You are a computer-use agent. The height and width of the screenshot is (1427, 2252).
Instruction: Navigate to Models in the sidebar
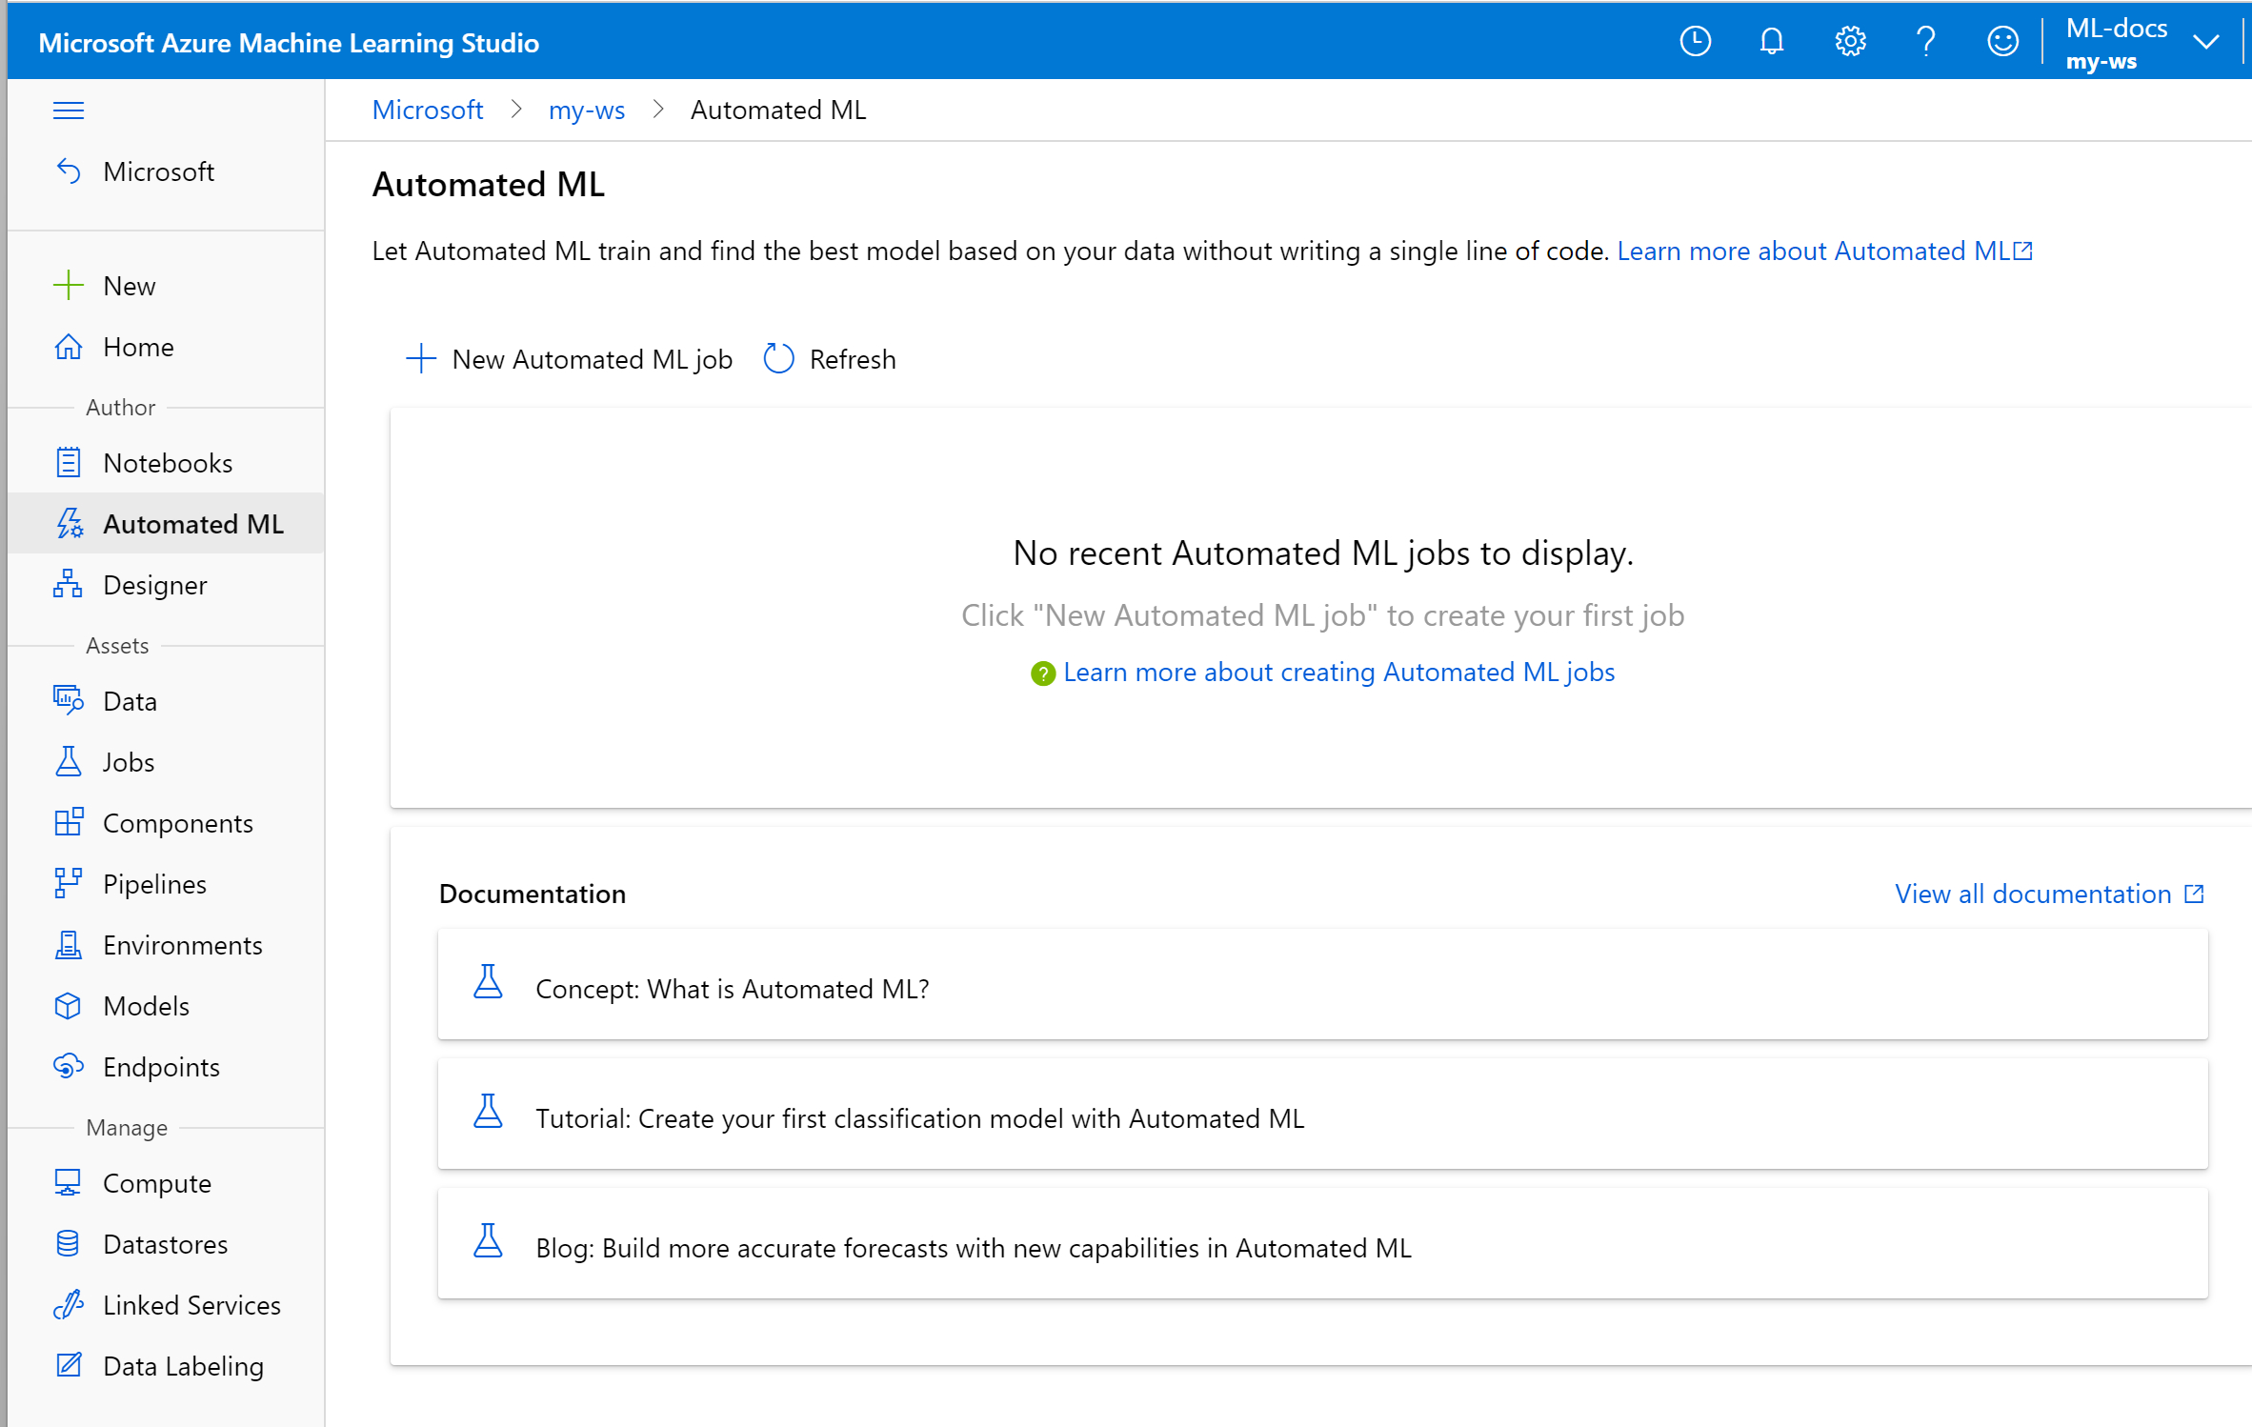tap(166, 1006)
